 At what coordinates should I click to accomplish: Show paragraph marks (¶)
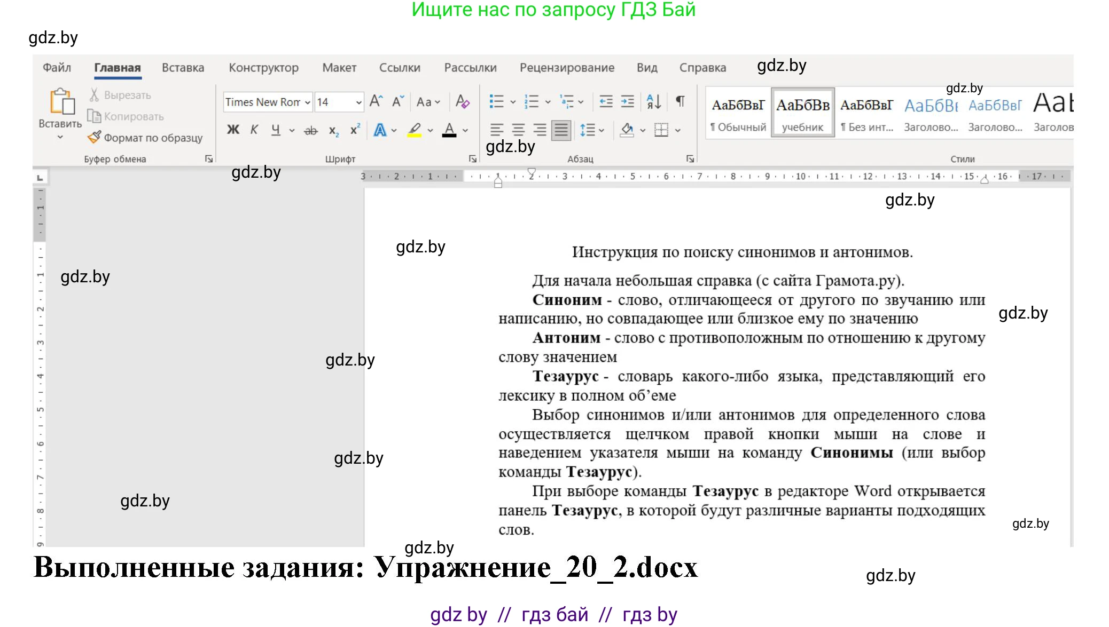click(680, 101)
